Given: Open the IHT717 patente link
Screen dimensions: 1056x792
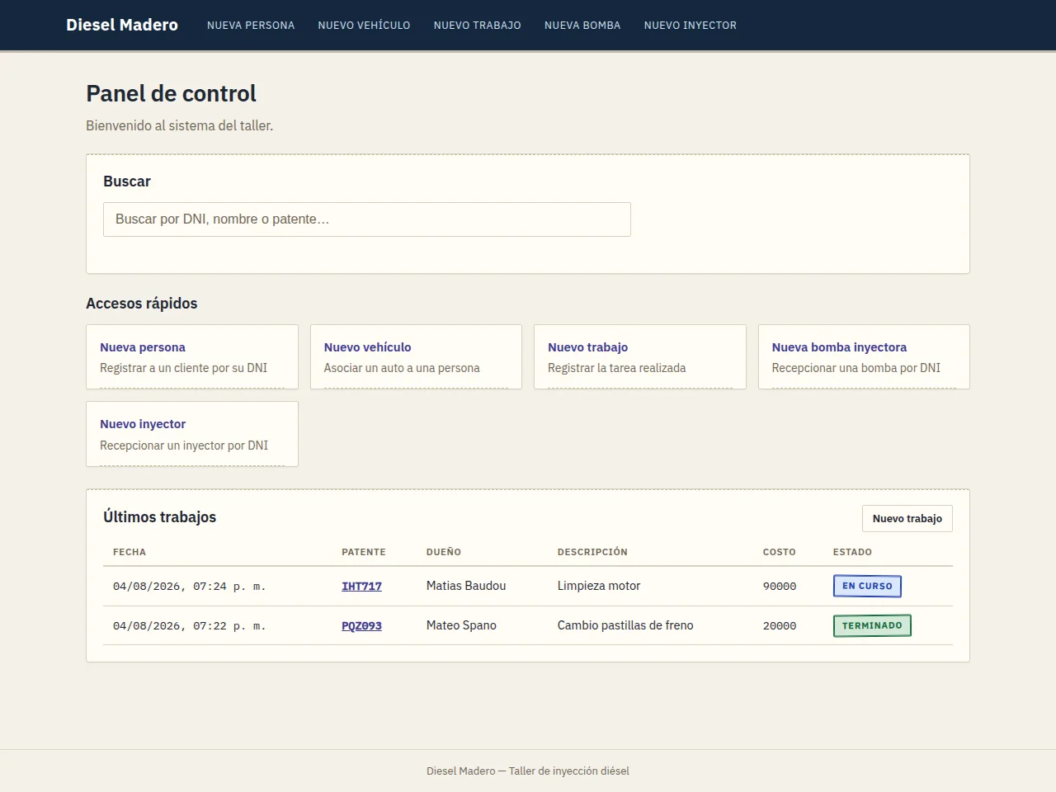Looking at the screenshot, I should click(x=361, y=586).
